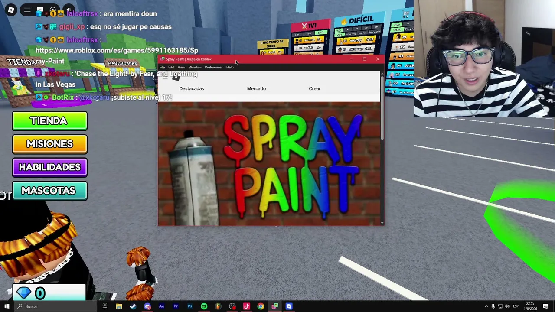This screenshot has height=312, width=555.
Task: Launch Epic Games from the taskbar
Action: (104, 306)
